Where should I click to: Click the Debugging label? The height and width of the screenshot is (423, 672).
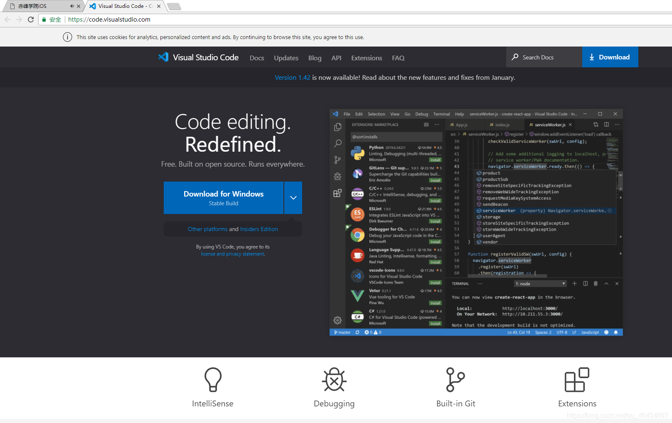[x=334, y=403]
